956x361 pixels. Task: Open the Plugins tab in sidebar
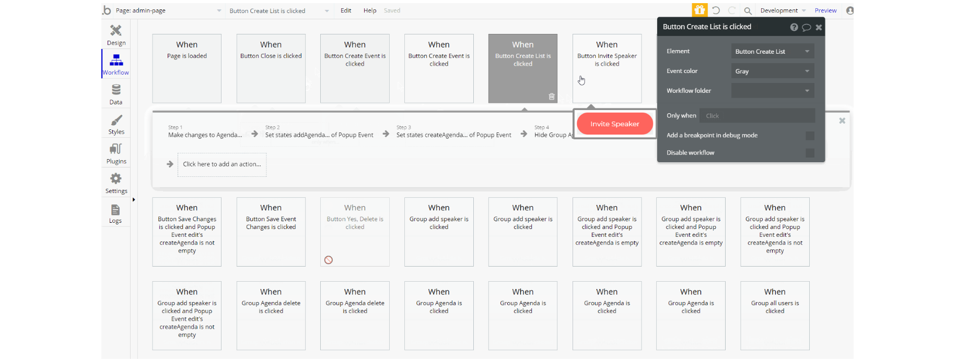[x=116, y=154]
